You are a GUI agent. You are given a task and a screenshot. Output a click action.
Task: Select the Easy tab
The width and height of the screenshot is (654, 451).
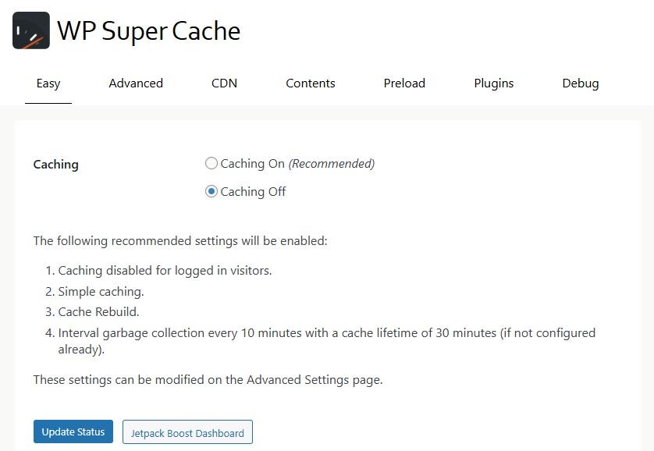(x=48, y=83)
